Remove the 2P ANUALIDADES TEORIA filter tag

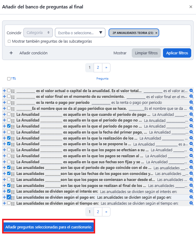pos(156,33)
